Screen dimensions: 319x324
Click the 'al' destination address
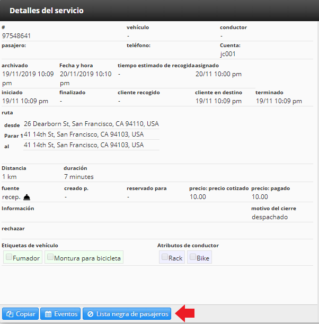84,145
